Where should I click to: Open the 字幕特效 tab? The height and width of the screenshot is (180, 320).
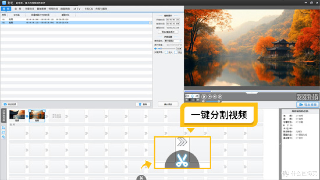click(30, 9)
